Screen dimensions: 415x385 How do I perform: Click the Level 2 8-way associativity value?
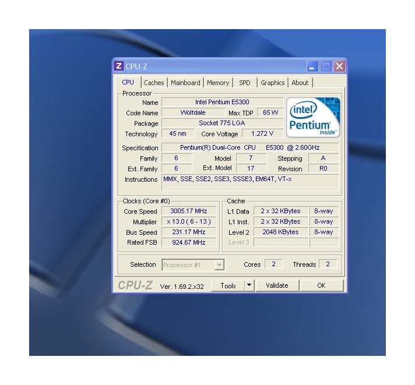[x=324, y=232]
